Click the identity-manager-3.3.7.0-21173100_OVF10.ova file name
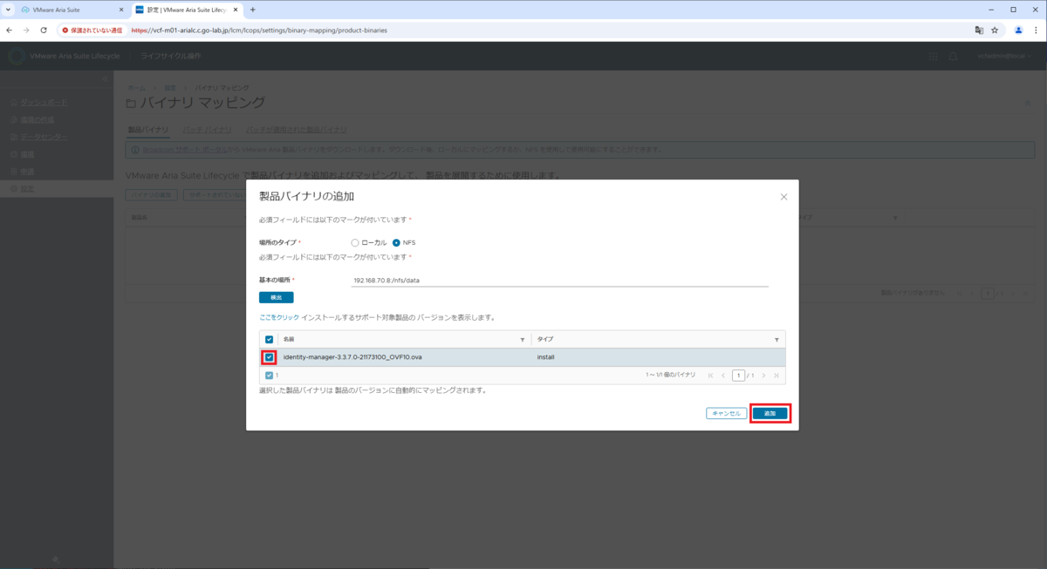Screen dimensions: 1047x569 [353, 357]
